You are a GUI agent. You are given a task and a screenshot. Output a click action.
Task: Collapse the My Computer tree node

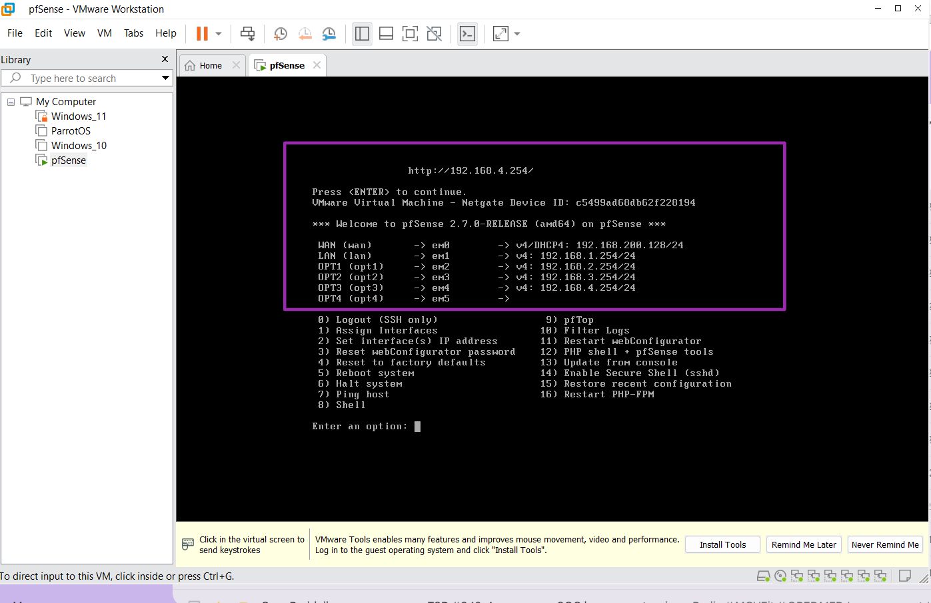[x=11, y=102]
